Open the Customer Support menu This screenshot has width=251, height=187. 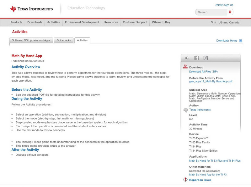(x=135, y=23)
